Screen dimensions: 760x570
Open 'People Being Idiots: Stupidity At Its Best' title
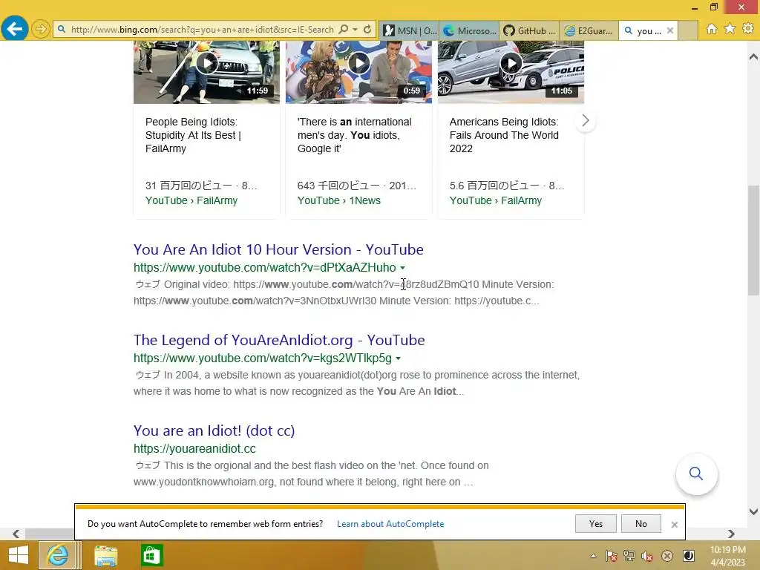pos(194,135)
